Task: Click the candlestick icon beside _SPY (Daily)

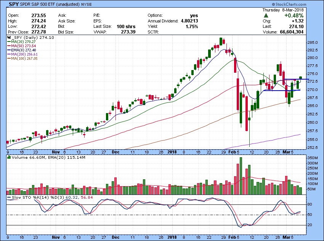Action: pyautogui.click(x=9, y=38)
